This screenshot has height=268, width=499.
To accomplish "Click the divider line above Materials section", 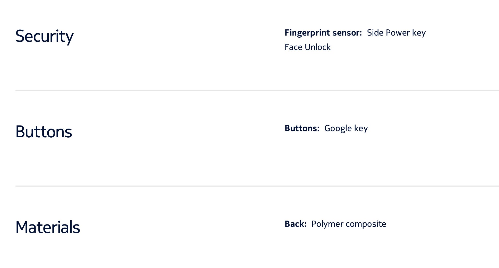I will (257, 186).
